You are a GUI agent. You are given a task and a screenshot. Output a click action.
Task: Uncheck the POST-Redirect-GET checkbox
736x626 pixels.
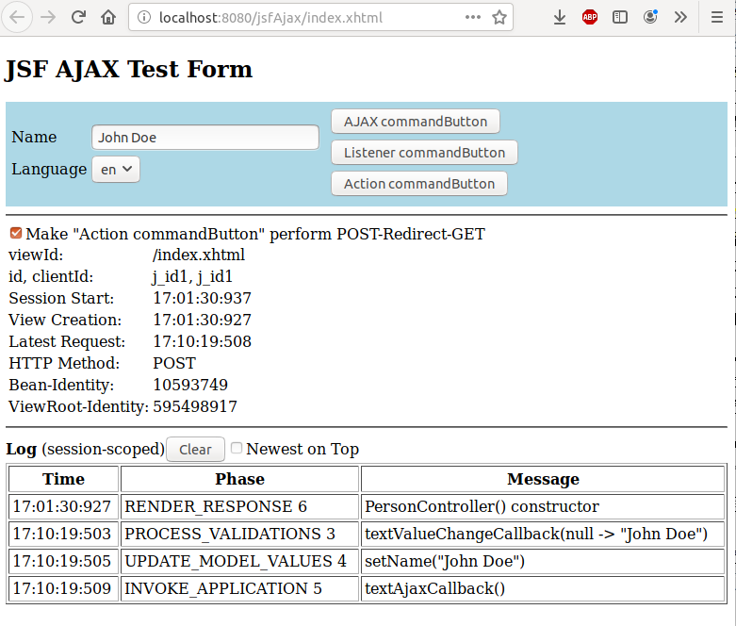pos(16,233)
